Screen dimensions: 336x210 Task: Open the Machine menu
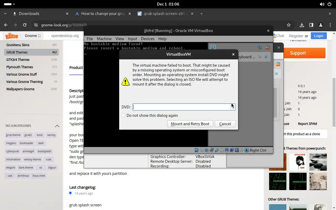(104, 39)
